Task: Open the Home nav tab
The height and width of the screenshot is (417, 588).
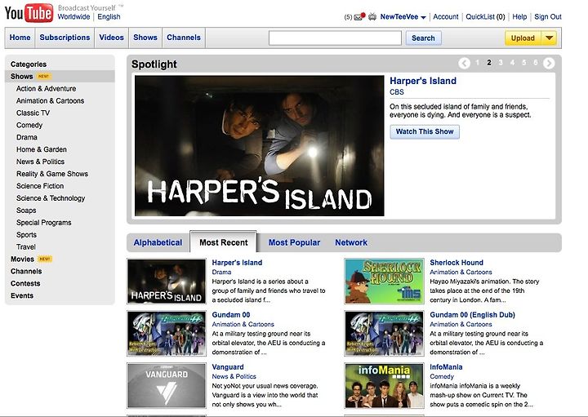Action: [x=20, y=38]
